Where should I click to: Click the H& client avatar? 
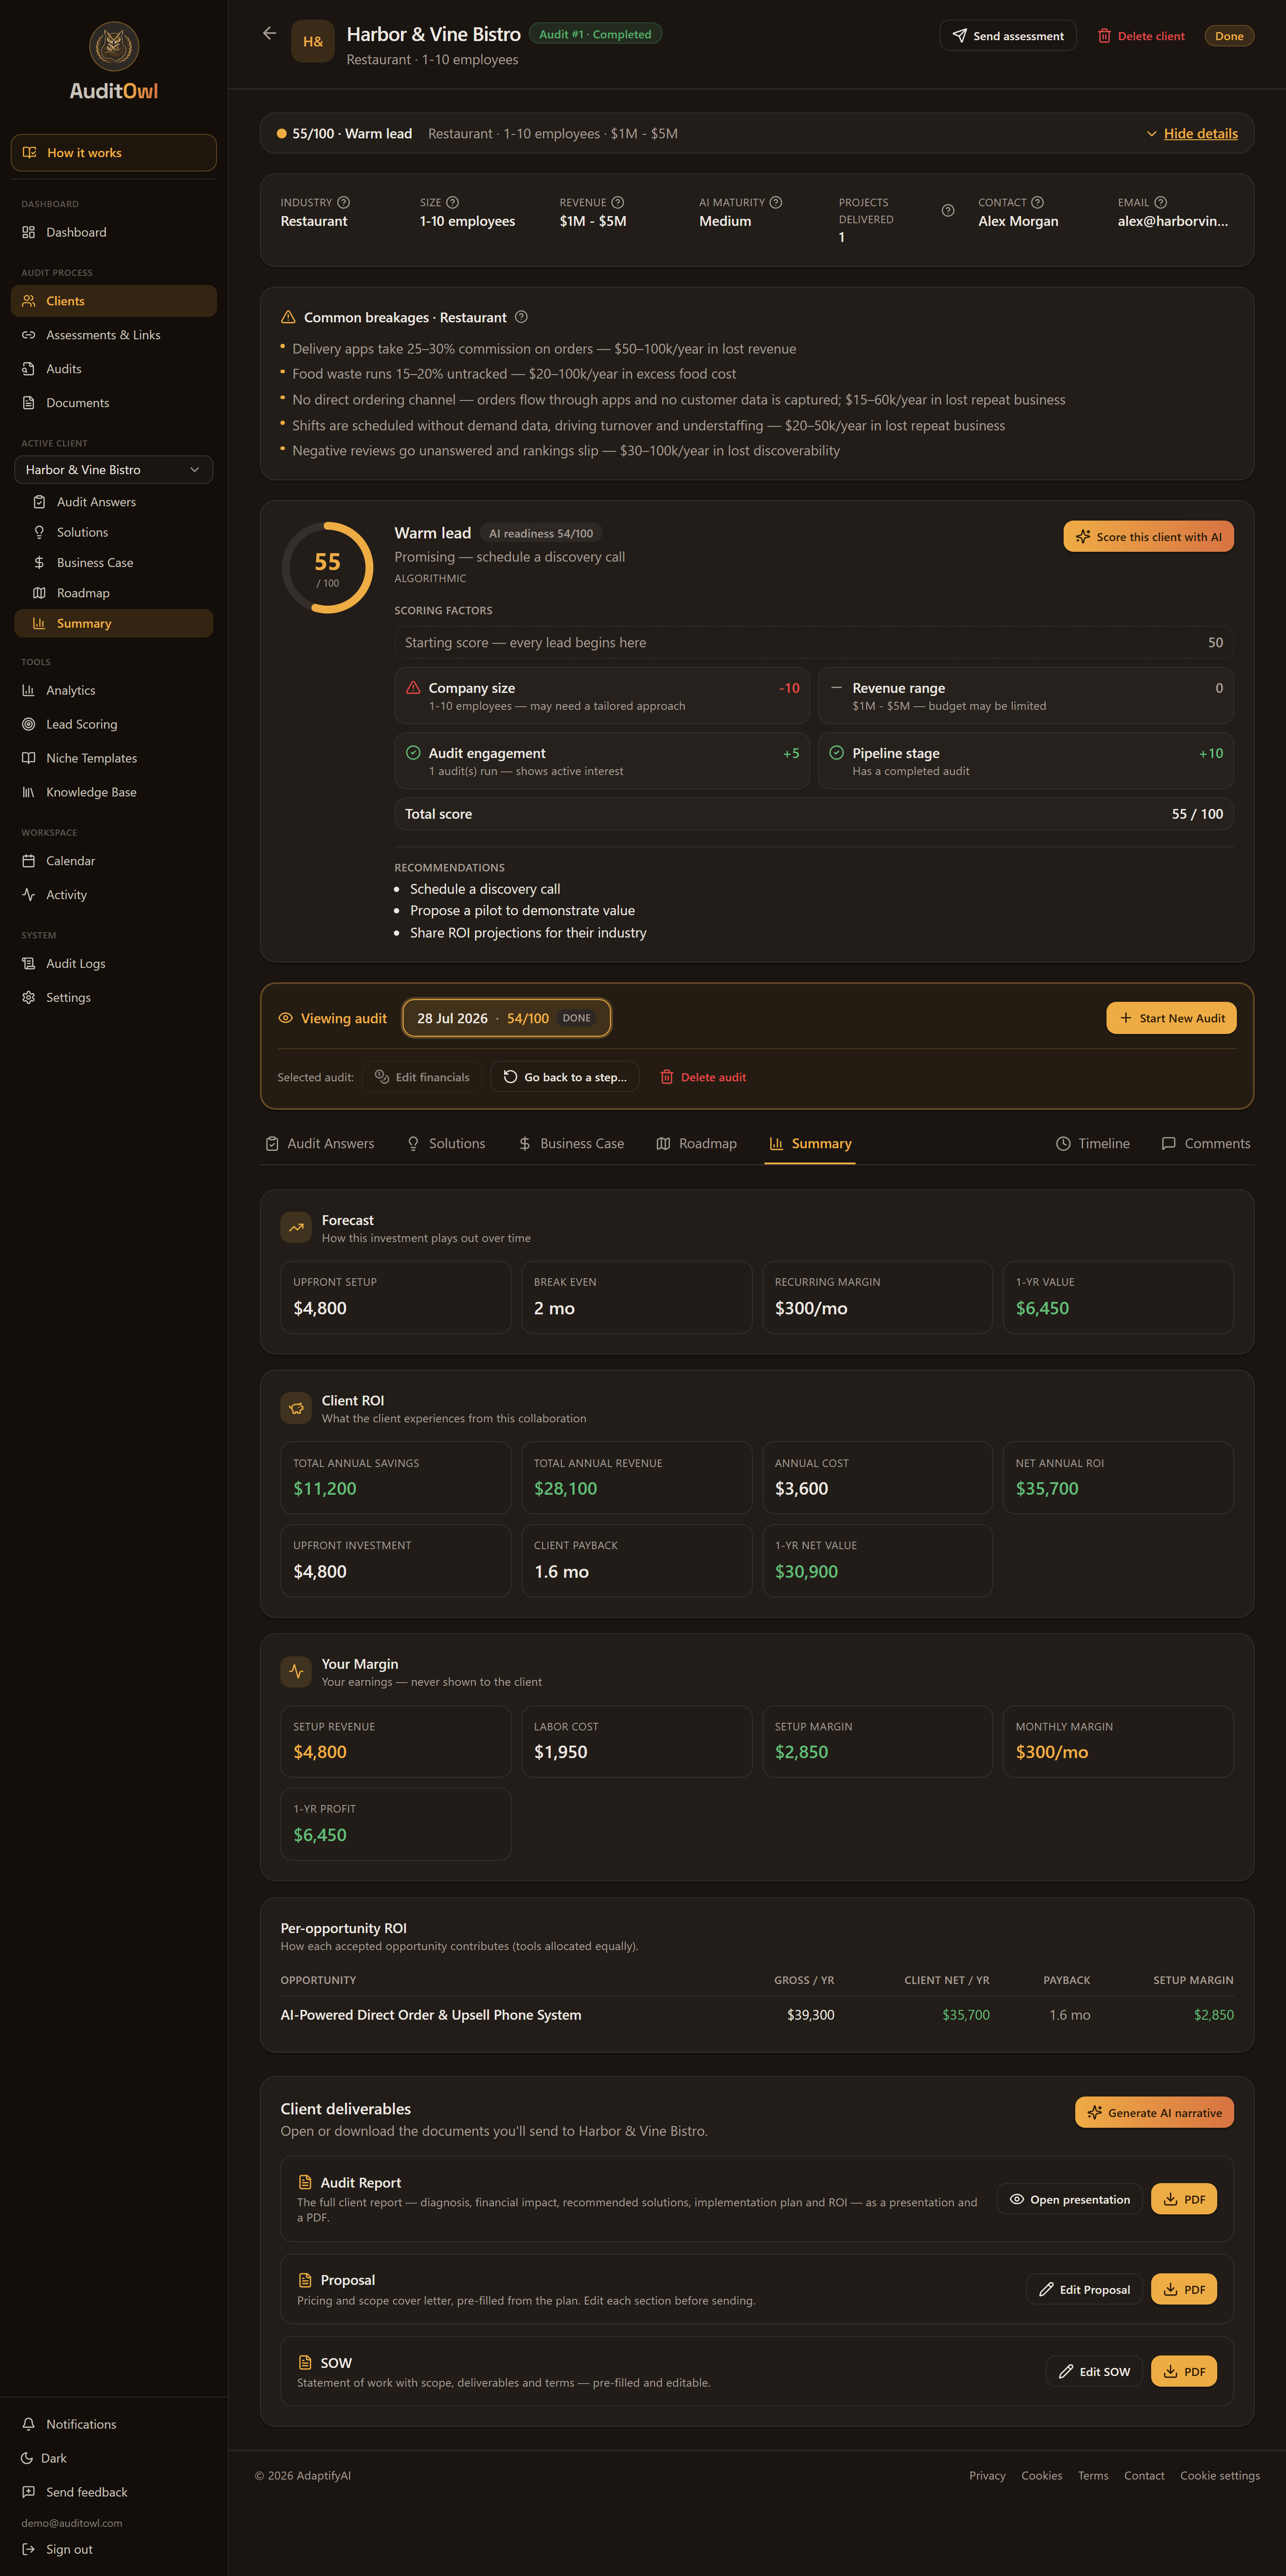click(313, 42)
